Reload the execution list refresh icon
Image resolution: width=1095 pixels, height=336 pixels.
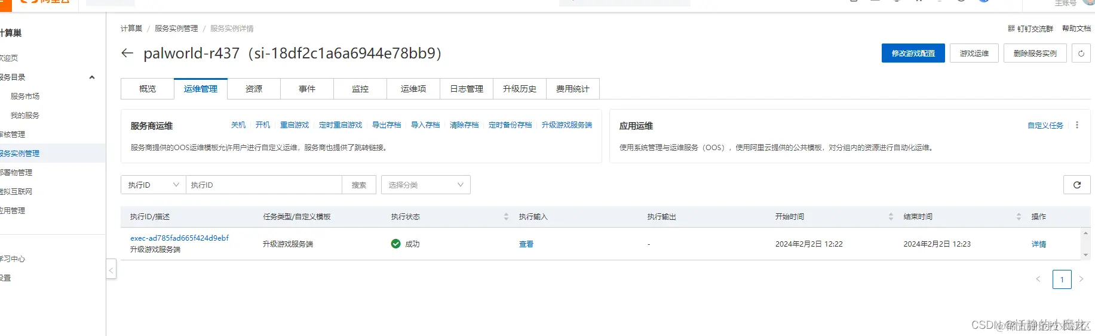pyautogui.click(x=1076, y=185)
